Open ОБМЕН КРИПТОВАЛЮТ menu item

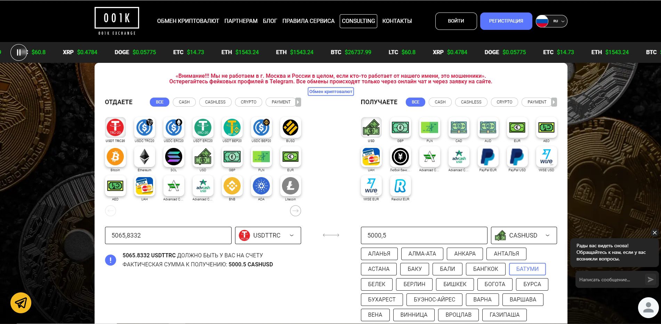pyautogui.click(x=188, y=21)
